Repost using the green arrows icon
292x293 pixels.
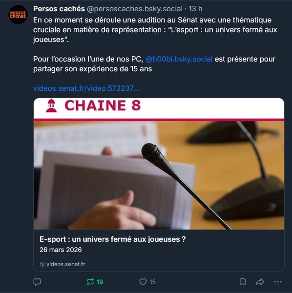click(90, 282)
